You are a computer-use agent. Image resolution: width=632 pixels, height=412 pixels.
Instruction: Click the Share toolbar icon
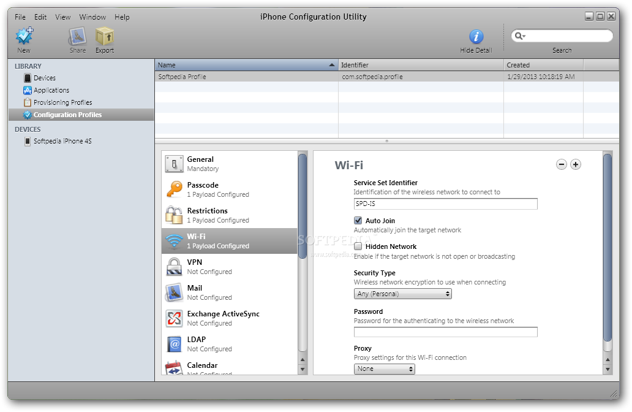coord(77,36)
